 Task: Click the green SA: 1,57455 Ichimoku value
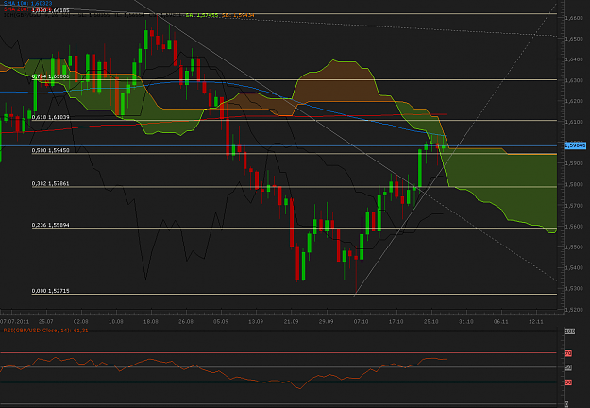[x=202, y=15]
